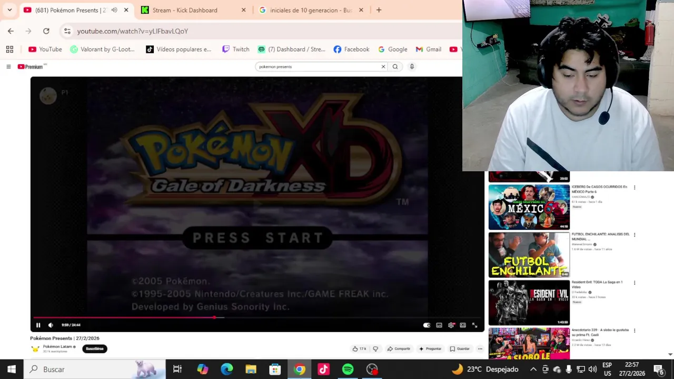This screenshot has width=674, height=379.
Task: Open options for FUTBOL ENCHILANTE video
Action: click(x=635, y=235)
